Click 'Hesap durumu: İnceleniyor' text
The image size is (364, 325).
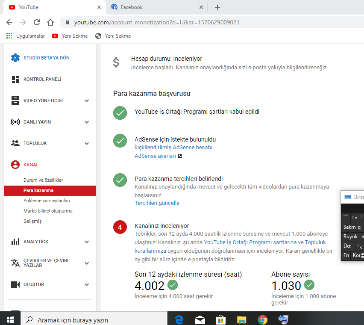[x=167, y=59]
